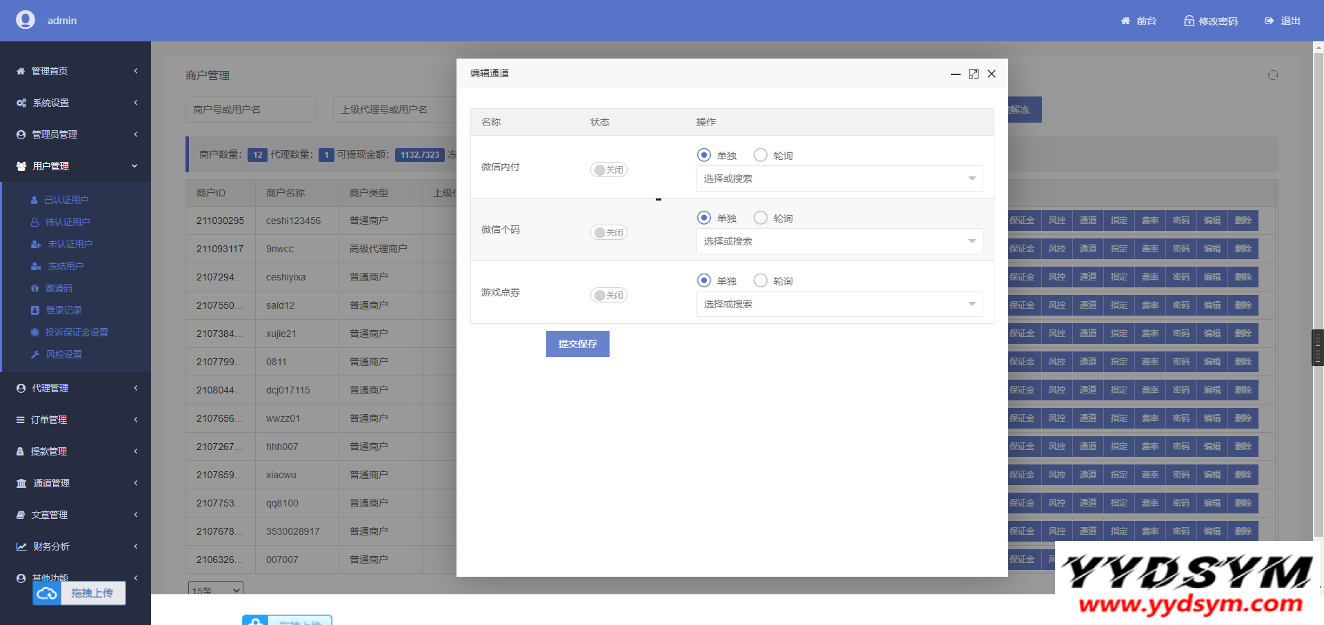Click the lock icon for 修改密码
1324x625 pixels.
click(1189, 21)
